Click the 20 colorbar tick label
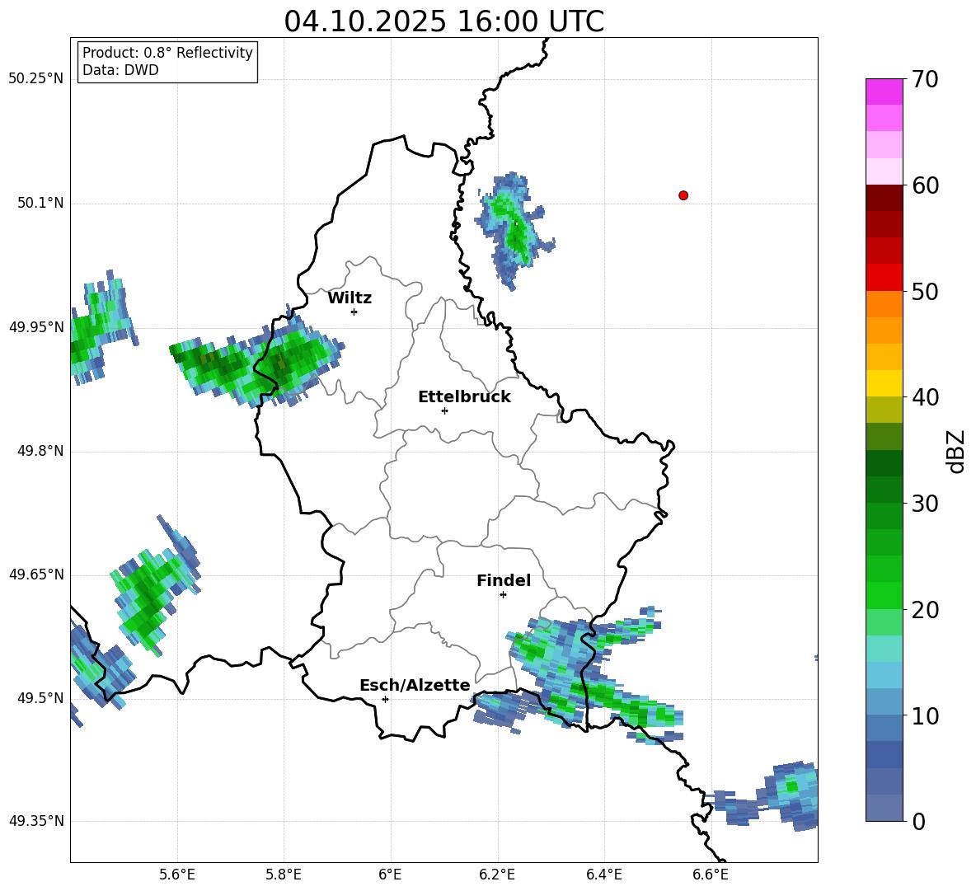The width and height of the screenshot is (976, 891). tap(925, 610)
